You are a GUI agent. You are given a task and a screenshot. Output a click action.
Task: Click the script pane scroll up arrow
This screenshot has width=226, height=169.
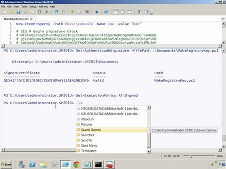pyautogui.click(x=224, y=23)
